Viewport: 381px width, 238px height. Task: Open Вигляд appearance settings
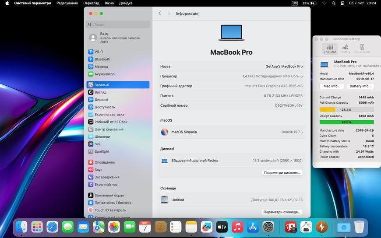click(118, 92)
